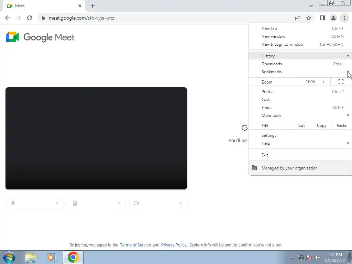Click the three-dot Chrome menu button
Image resolution: width=352 pixels, height=264 pixels.
344,18
